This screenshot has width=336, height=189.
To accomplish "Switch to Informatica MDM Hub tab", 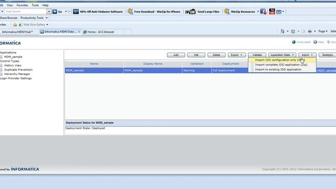I will [x=19, y=32].
